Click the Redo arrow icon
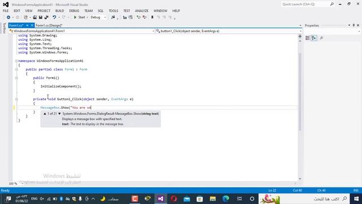Image resolution: width=362 pixels, height=204 pixels. 64,18
